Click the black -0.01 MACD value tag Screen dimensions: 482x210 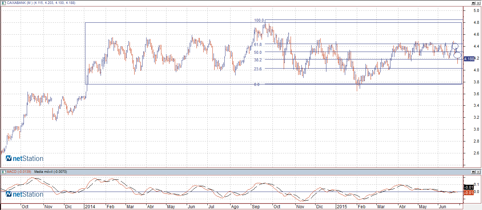(x=468, y=187)
